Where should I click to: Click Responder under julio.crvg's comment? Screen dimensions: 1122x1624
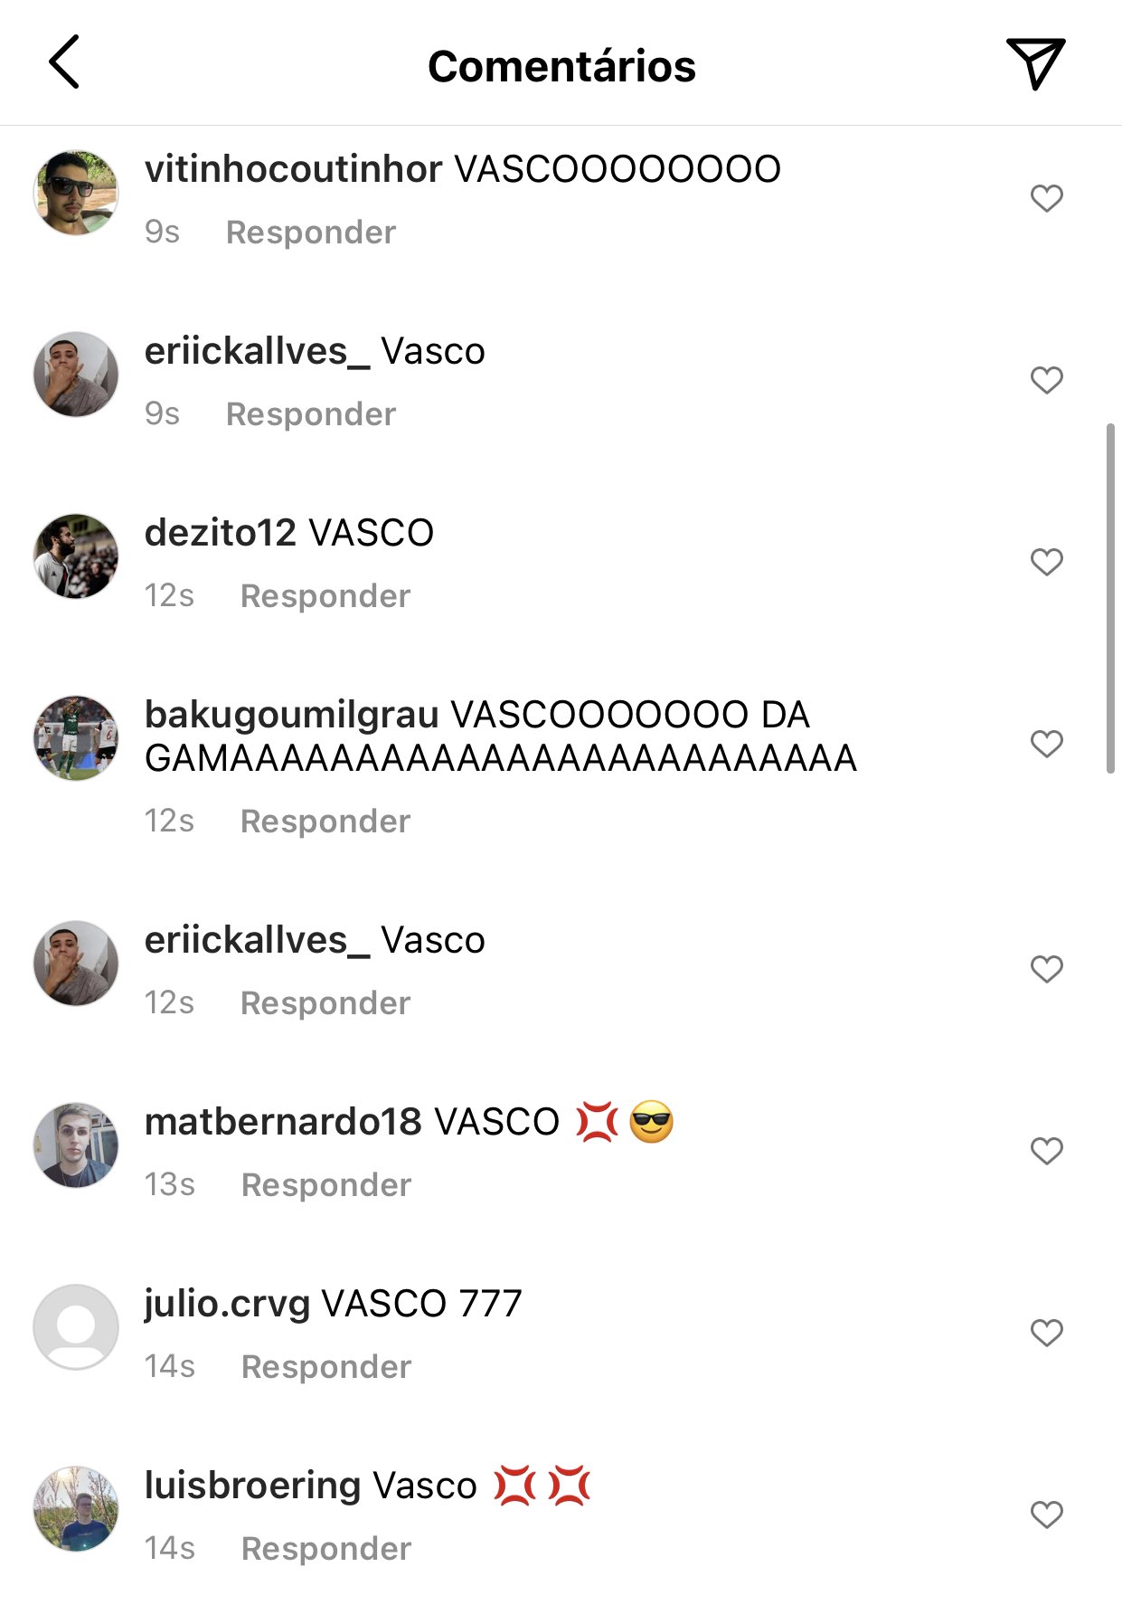point(326,1367)
